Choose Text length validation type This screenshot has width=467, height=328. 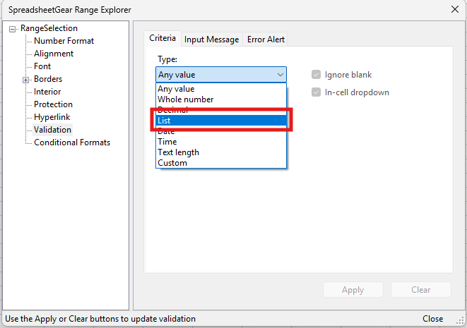click(178, 152)
